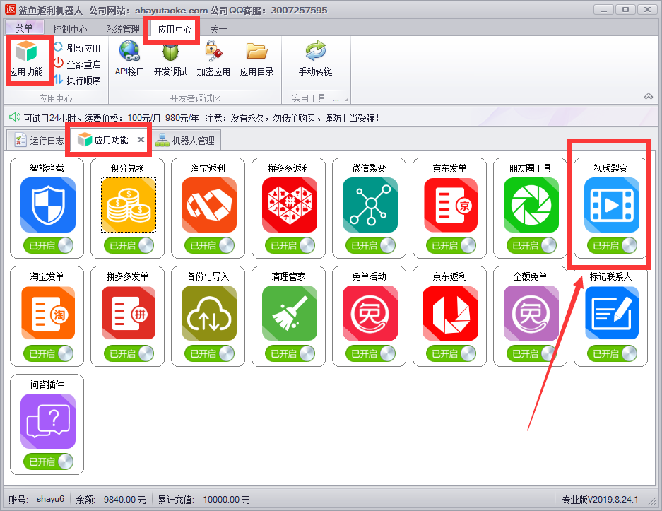This screenshot has width=662, height=511.
Task: Click the balance 9840.00 元
Action: [124, 500]
